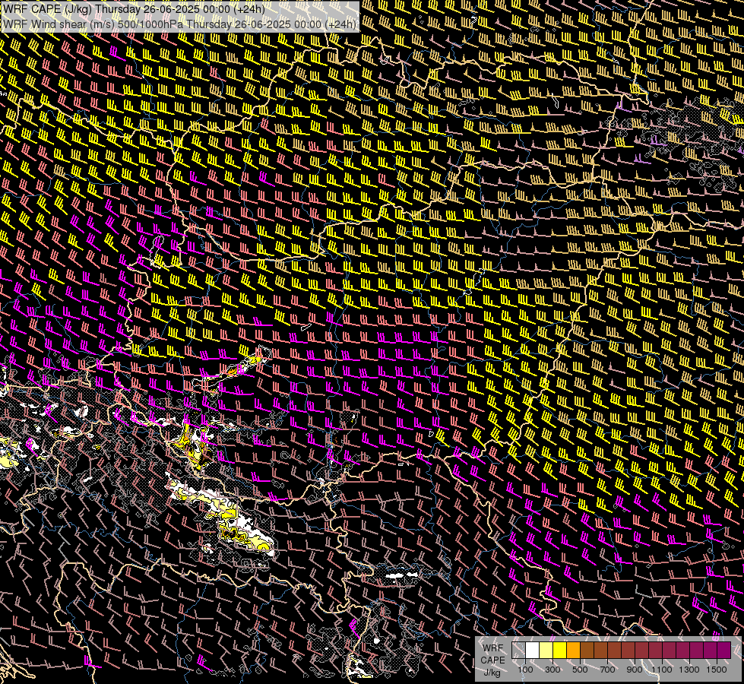The image size is (744, 684).
Task: Click the 900 legend tick label
Action: click(635, 670)
